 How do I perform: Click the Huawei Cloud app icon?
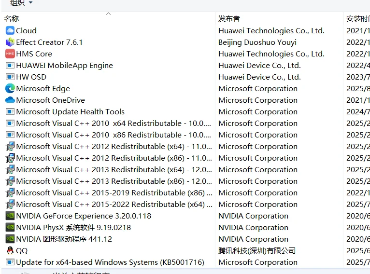pyautogui.click(x=10, y=30)
